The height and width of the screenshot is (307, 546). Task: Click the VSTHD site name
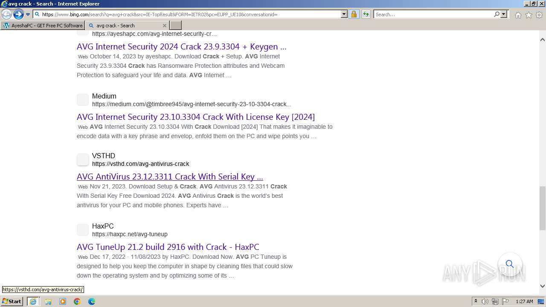click(x=104, y=156)
